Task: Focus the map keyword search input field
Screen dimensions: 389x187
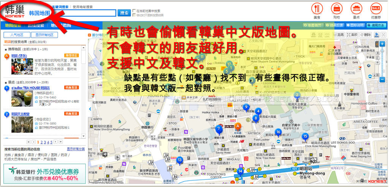Action: coord(84,13)
